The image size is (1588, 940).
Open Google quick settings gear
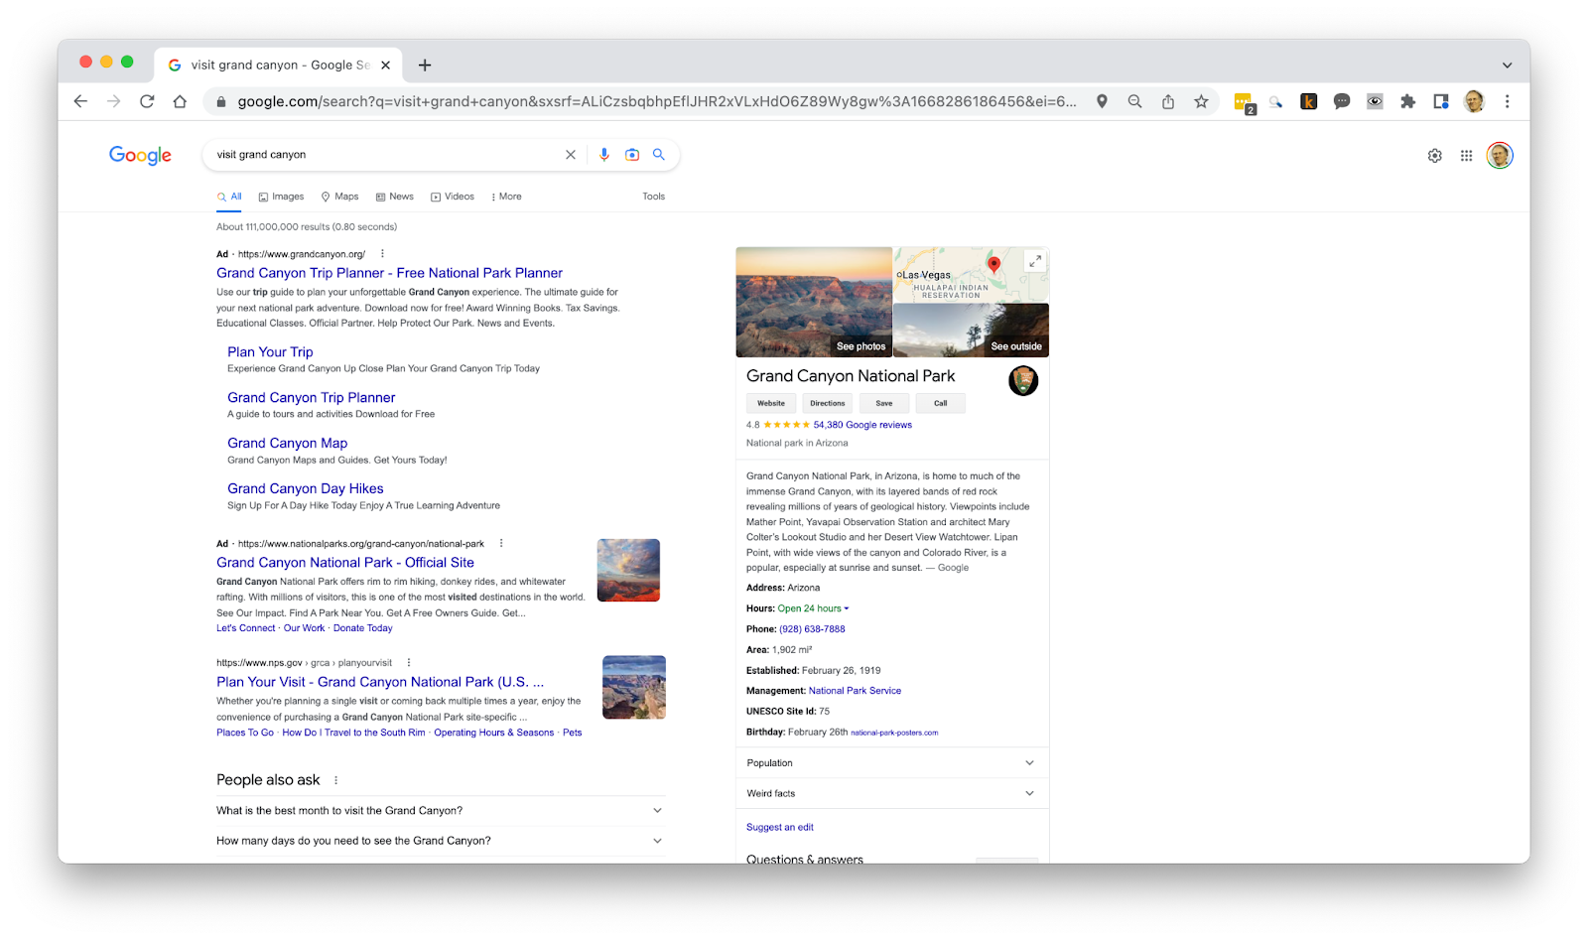click(x=1434, y=156)
